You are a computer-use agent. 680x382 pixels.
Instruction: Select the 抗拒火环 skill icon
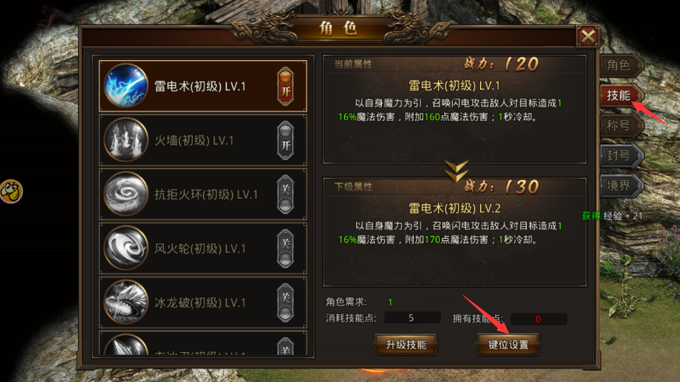tap(126, 194)
